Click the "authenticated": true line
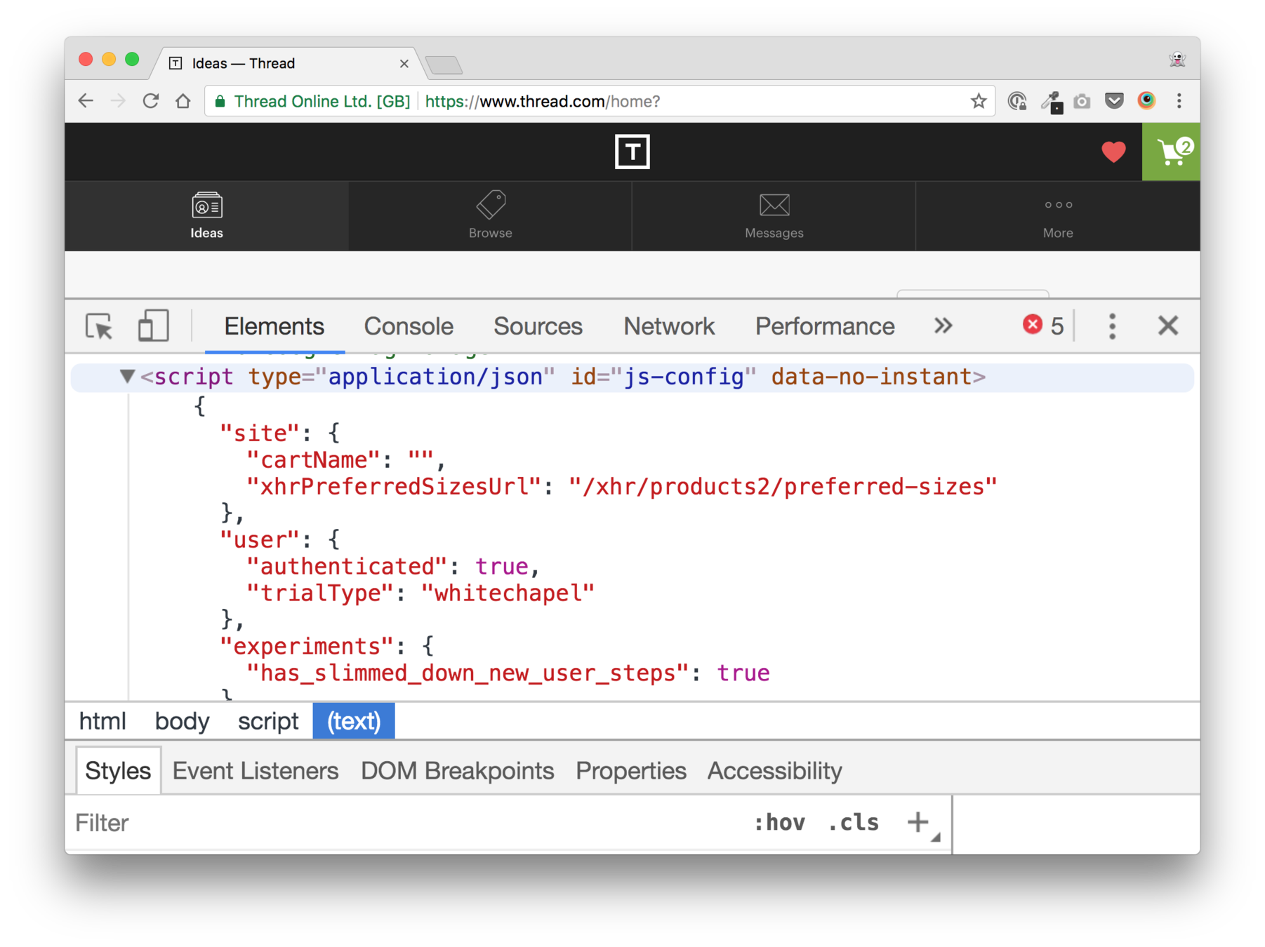Viewport: 1265px width, 947px height. point(393,567)
